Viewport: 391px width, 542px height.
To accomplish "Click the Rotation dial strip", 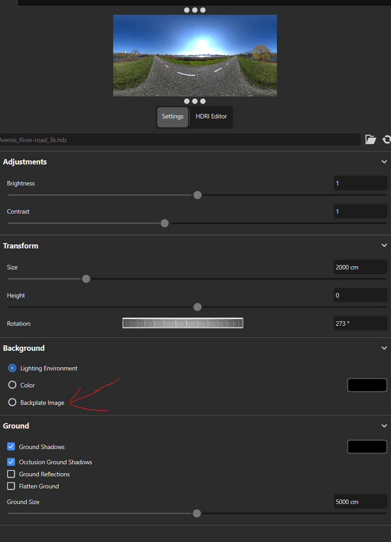I will click(x=183, y=323).
